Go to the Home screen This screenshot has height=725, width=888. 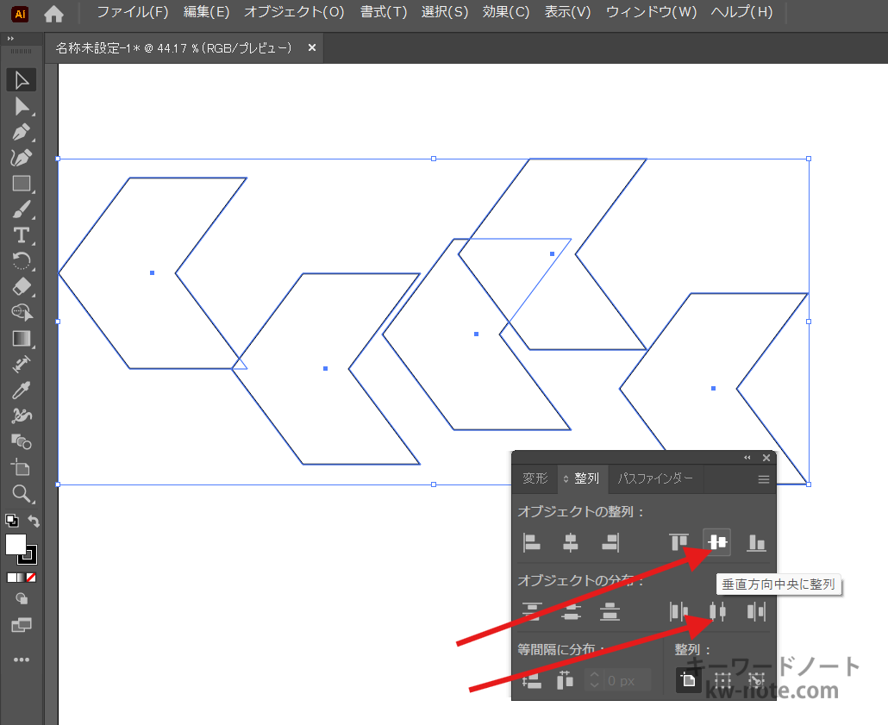click(54, 13)
